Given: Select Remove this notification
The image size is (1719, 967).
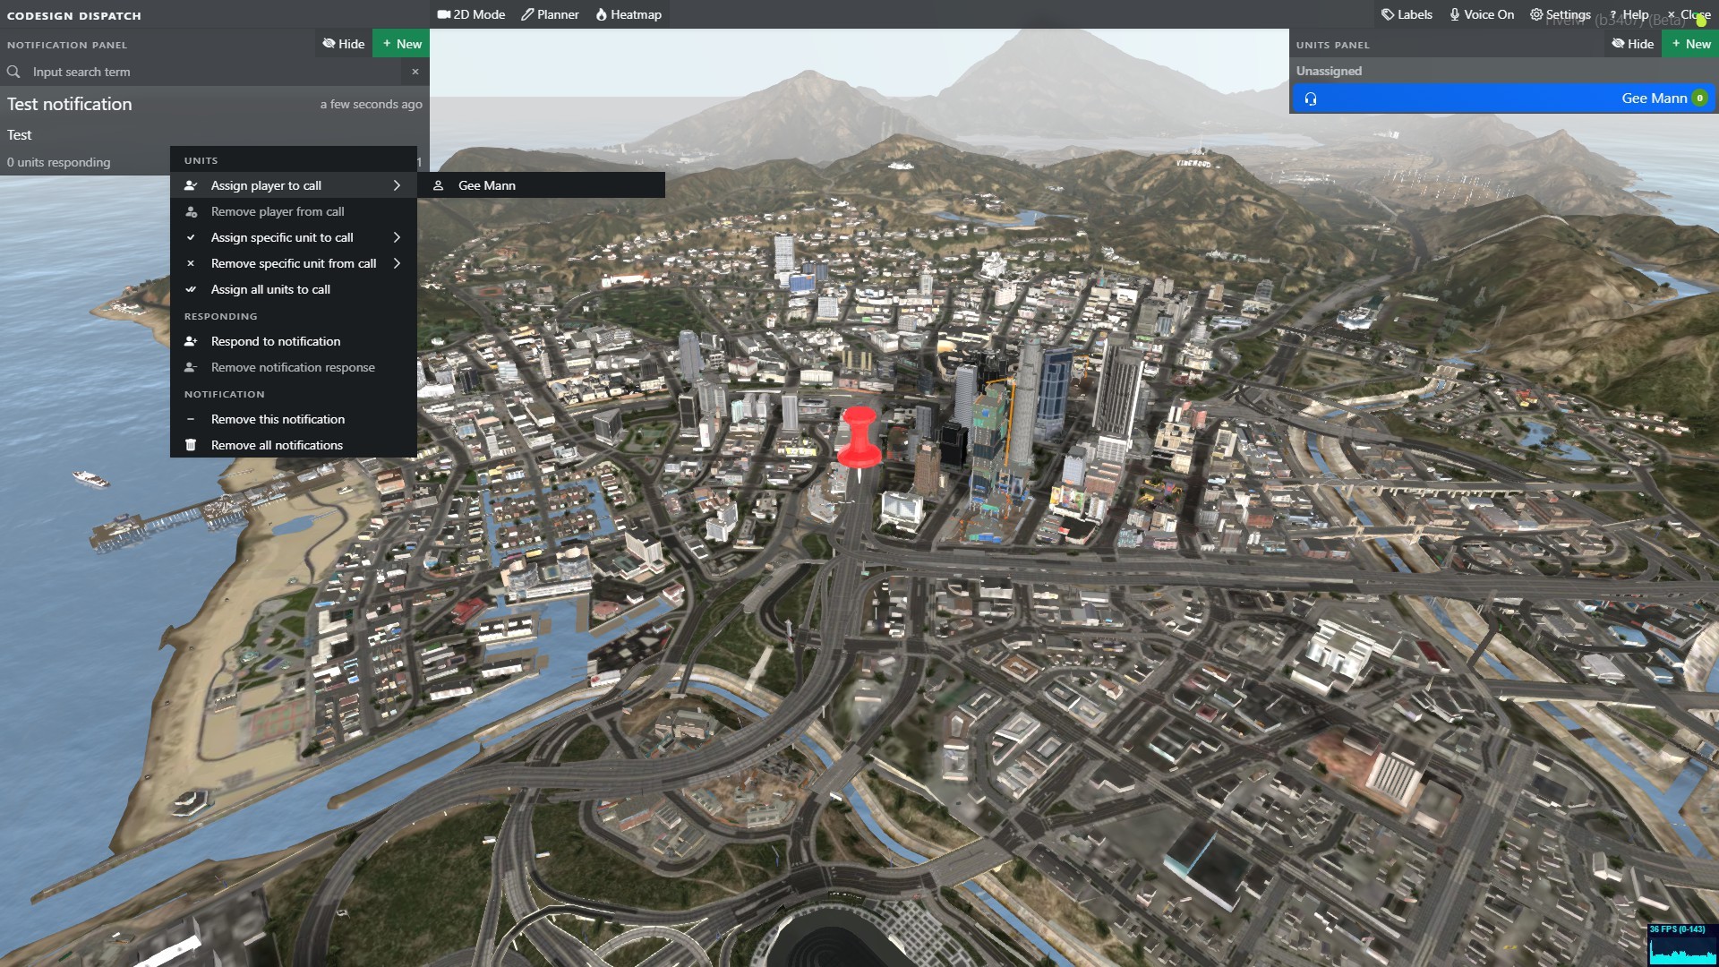Looking at the screenshot, I should tap(278, 419).
